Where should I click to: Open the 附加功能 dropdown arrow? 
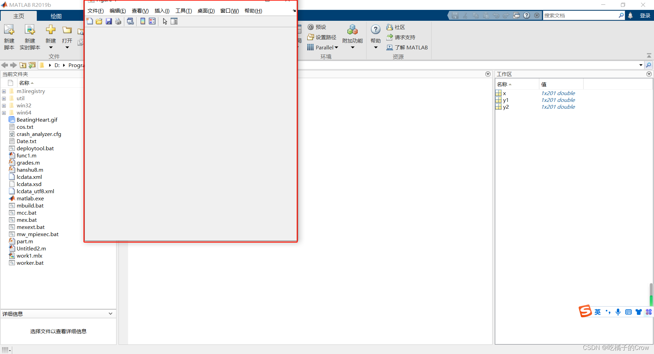coord(353,48)
